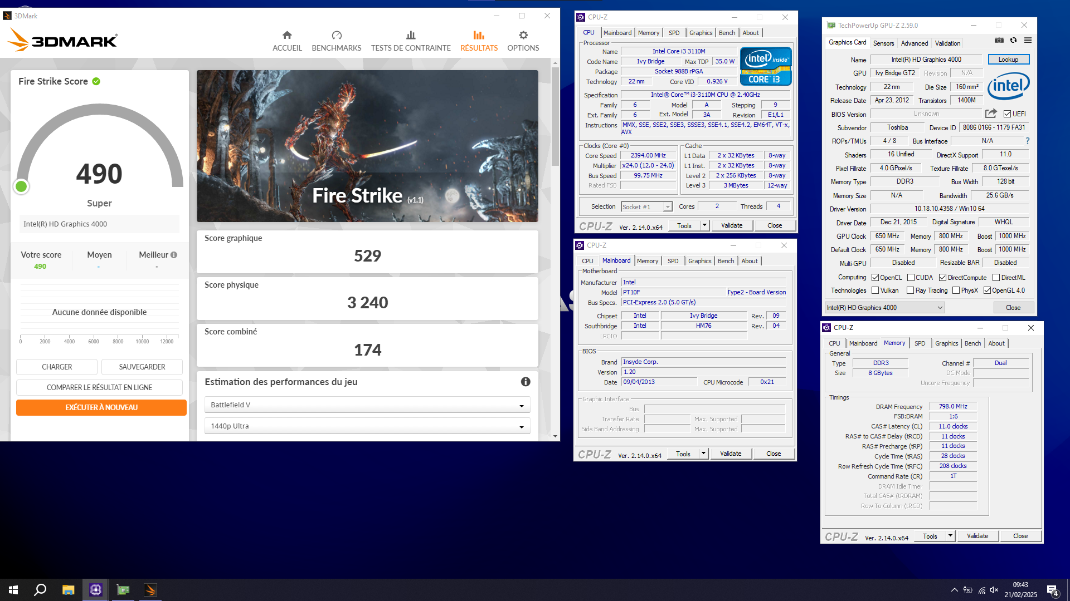Click the GPU-Z BIOS export share icon
The width and height of the screenshot is (1070, 601).
click(991, 114)
